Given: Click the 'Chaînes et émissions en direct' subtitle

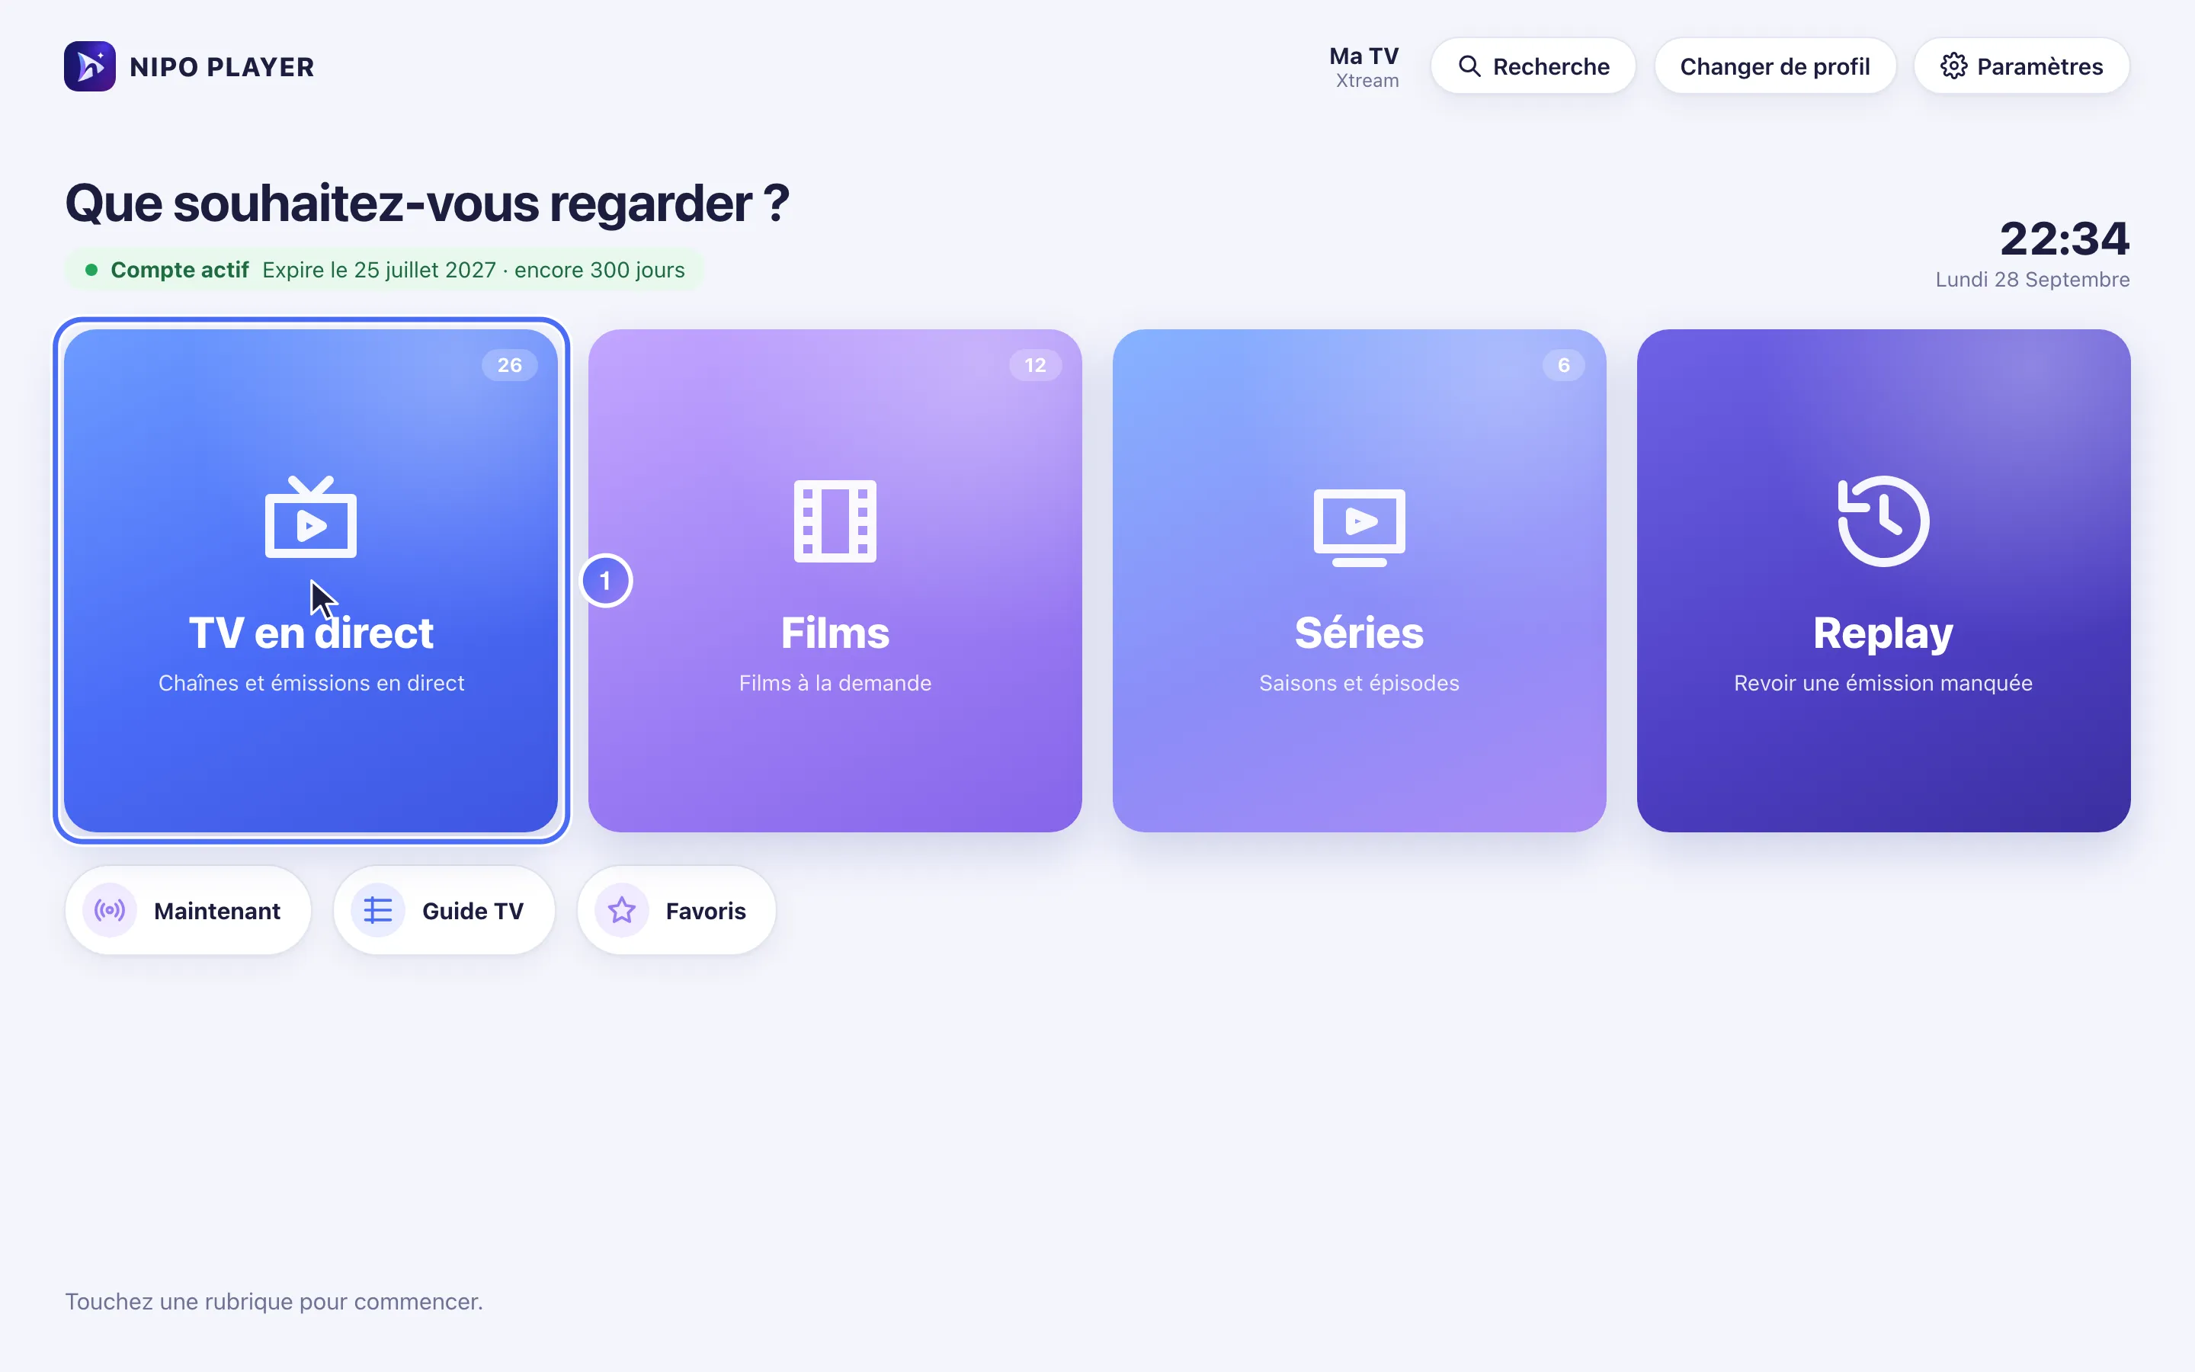Looking at the screenshot, I should click(311, 683).
